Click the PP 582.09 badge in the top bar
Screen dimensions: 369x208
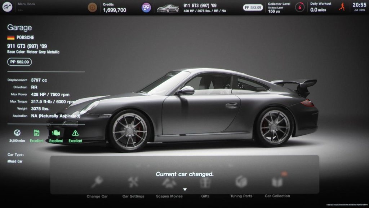point(253,8)
